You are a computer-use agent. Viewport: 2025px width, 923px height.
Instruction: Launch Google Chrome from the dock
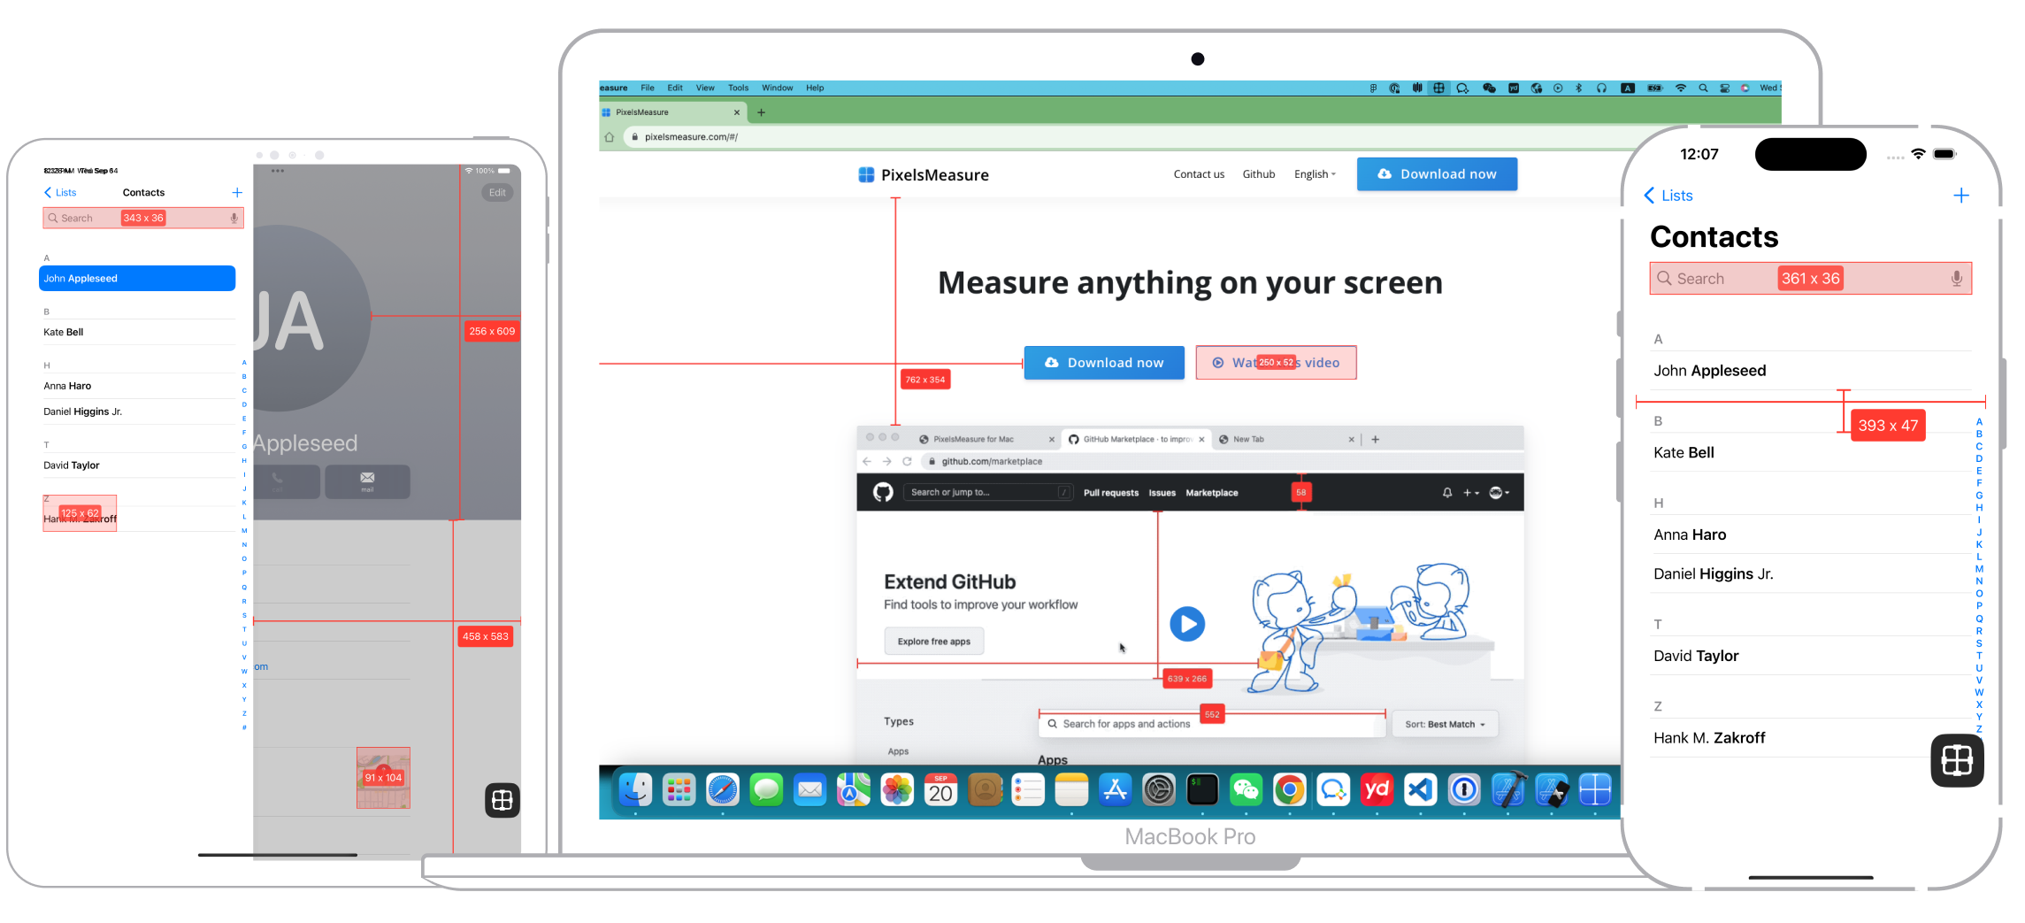[x=1290, y=790]
